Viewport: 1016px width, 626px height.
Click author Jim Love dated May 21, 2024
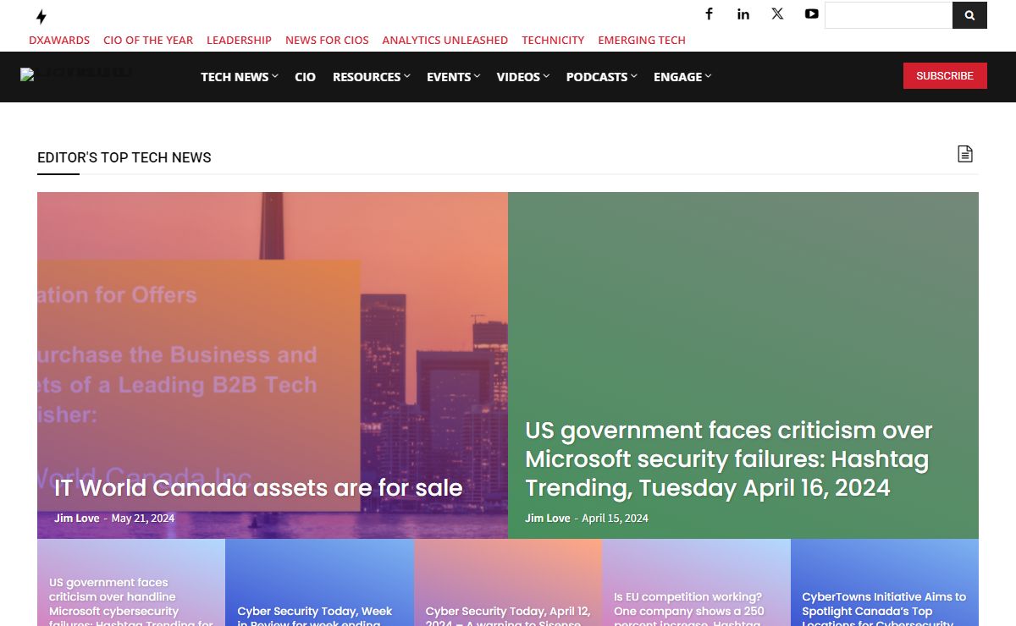[x=76, y=518]
